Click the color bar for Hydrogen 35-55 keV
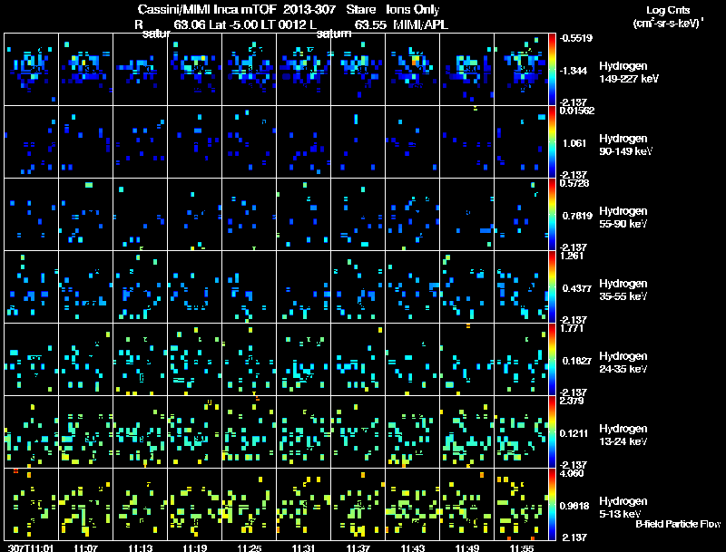The height and width of the screenshot is (552, 726). 552,287
